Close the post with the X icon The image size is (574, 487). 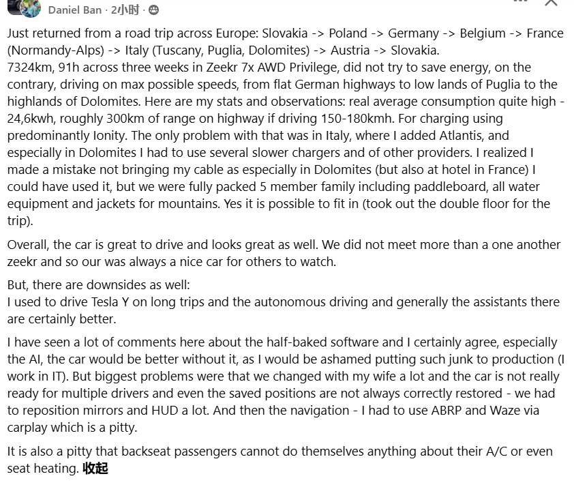coord(551,3)
